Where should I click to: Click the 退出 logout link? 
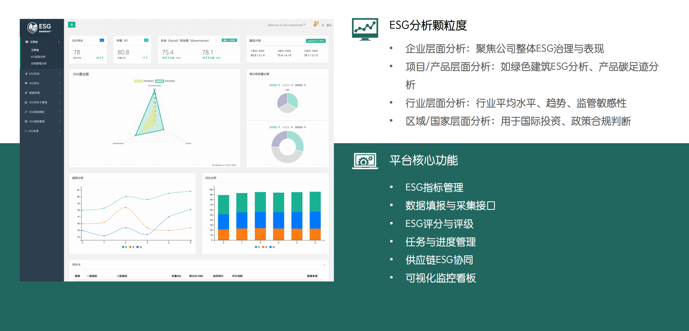pyautogui.click(x=328, y=25)
